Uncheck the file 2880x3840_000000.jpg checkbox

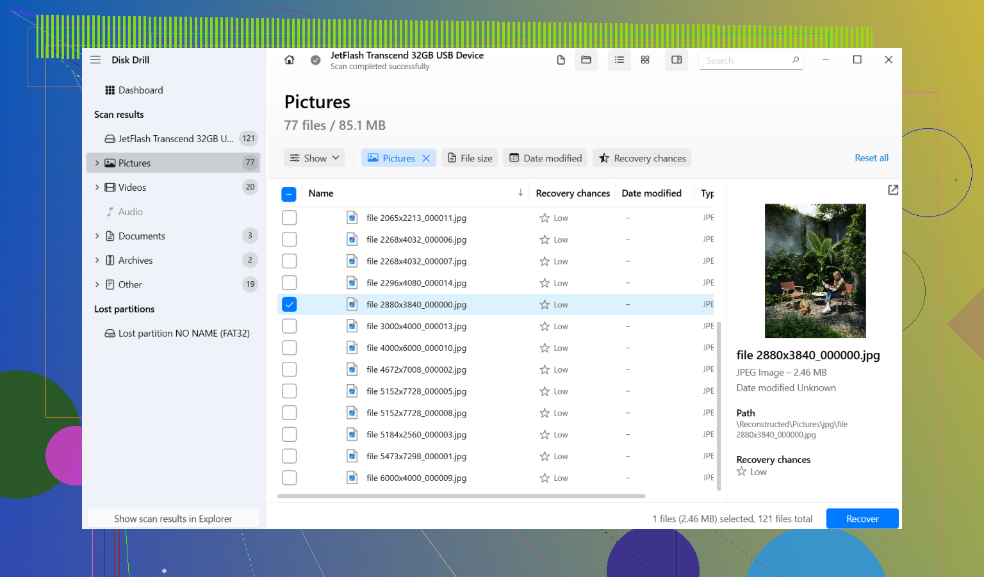pyautogui.click(x=290, y=304)
